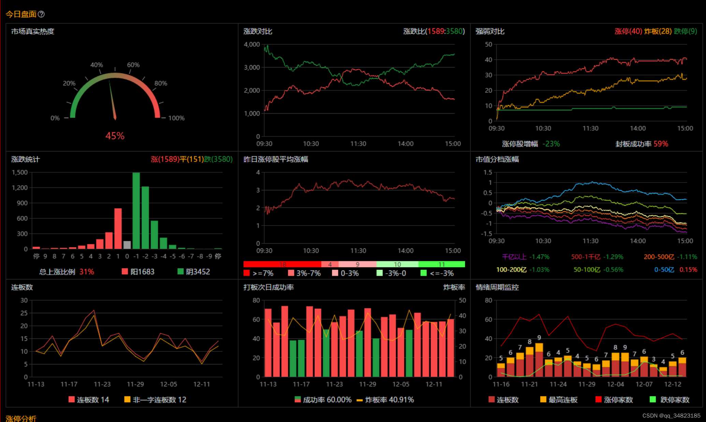
Task: Toggle the 最高连板 orange legend icon
Action: (543, 399)
